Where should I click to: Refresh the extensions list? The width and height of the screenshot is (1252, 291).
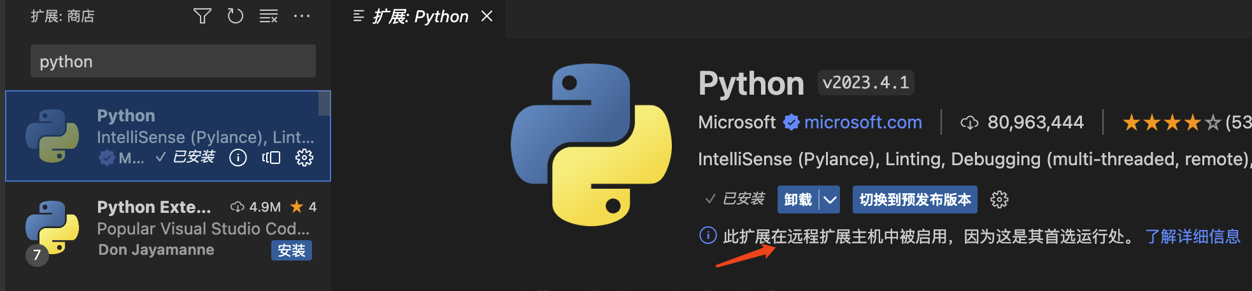point(235,16)
